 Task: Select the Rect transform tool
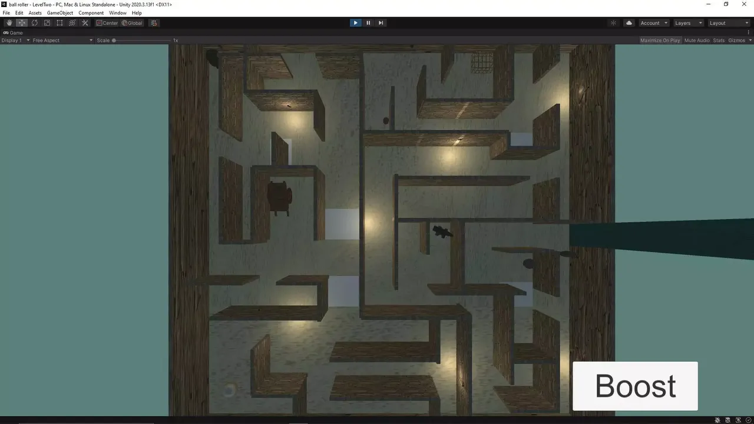click(x=59, y=23)
